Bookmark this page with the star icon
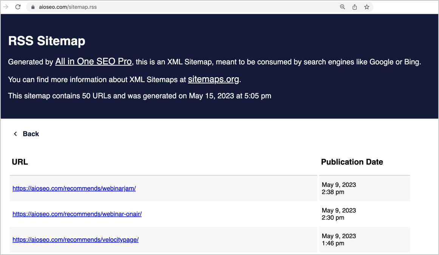The height and width of the screenshot is (255, 439). [367, 7]
